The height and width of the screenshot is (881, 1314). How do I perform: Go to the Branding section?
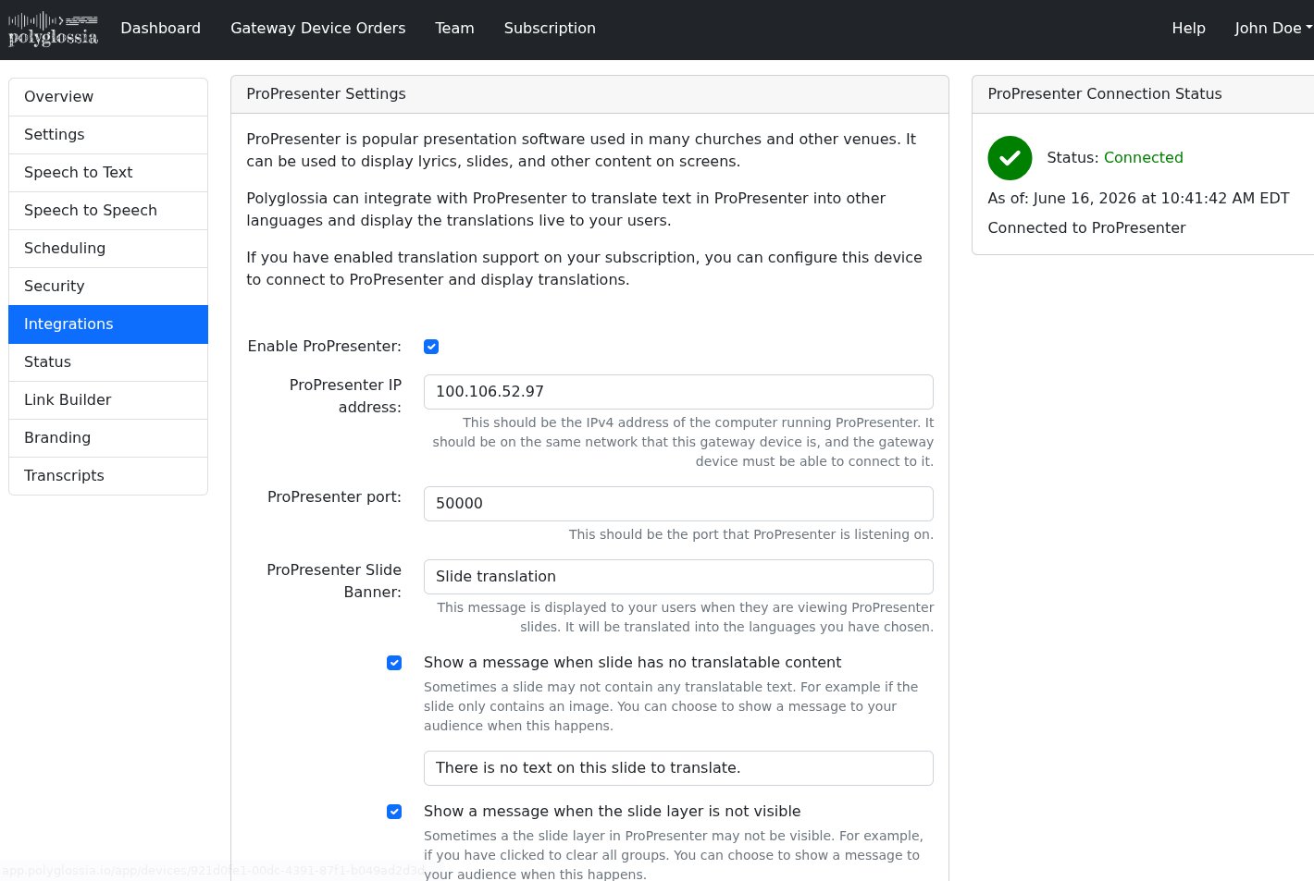tap(108, 438)
